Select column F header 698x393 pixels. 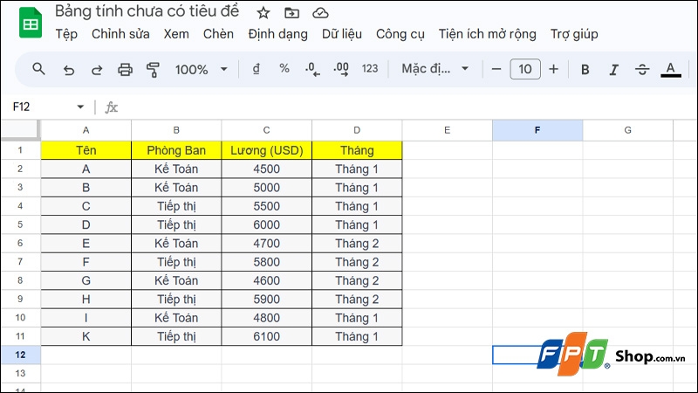537,130
